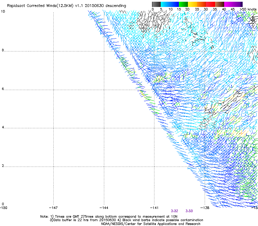Viewport: 258px width, 226px height.
Task: Click the red 30–35 knots legend segment
Action: (211, 4)
